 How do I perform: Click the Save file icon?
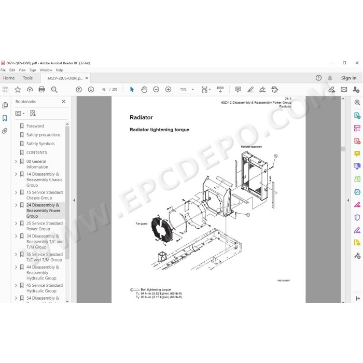[x=6, y=90]
